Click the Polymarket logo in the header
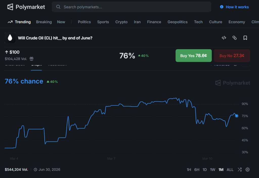The height and width of the screenshot is (178, 259). click(26, 7)
